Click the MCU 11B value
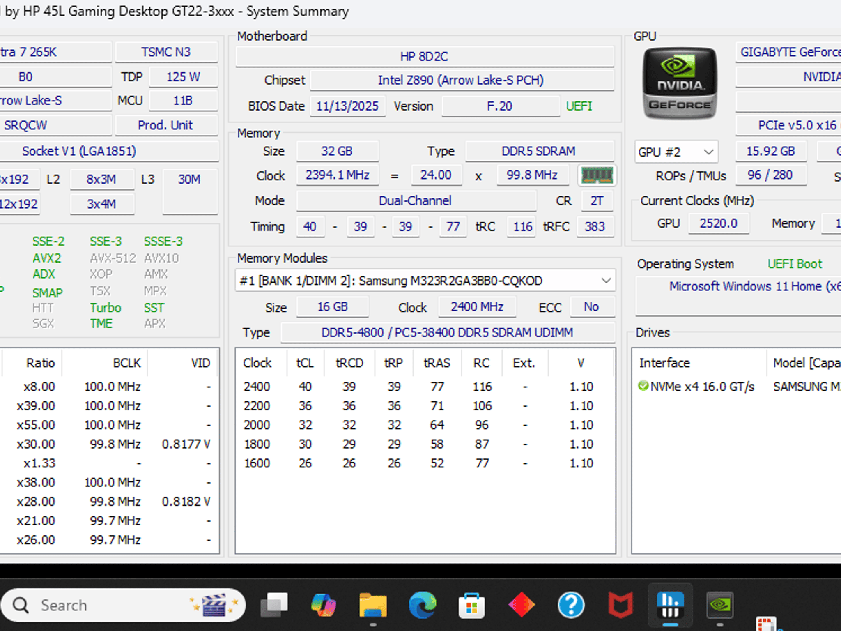Image resolution: width=841 pixels, height=631 pixels. (183, 101)
